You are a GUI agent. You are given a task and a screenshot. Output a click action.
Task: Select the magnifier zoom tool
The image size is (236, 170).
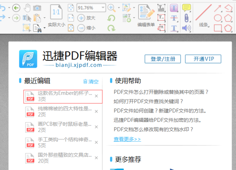[x=112, y=8]
